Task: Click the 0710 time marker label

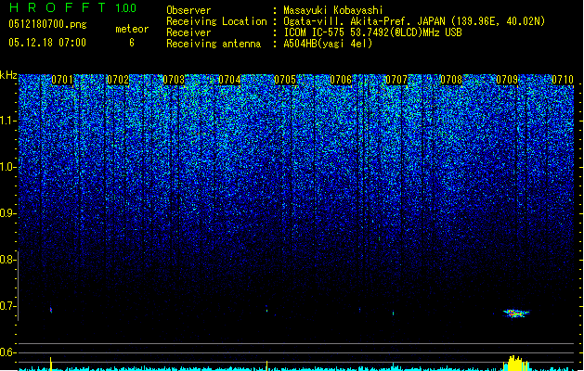Action: click(x=563, y=80)
